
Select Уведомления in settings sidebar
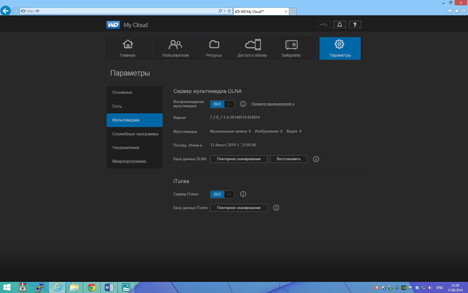pyautogui.click(x=135, y=148)
